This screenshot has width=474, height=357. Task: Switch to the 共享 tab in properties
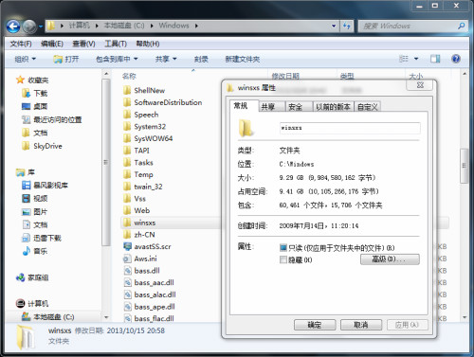tap(268, 107)
